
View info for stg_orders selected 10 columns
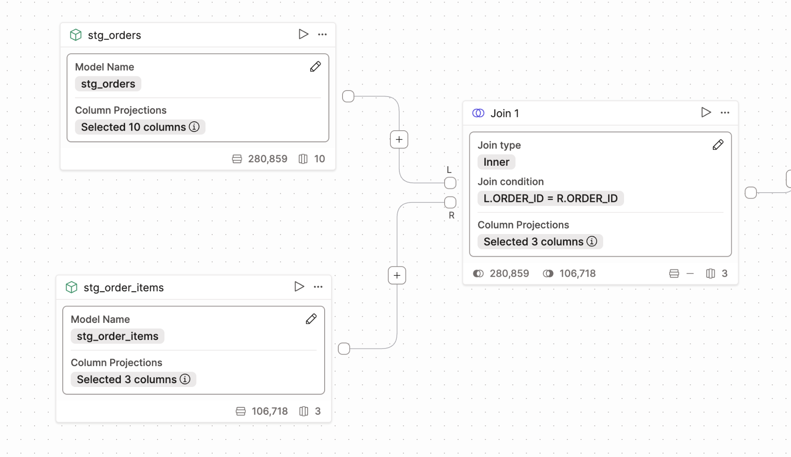195,127
